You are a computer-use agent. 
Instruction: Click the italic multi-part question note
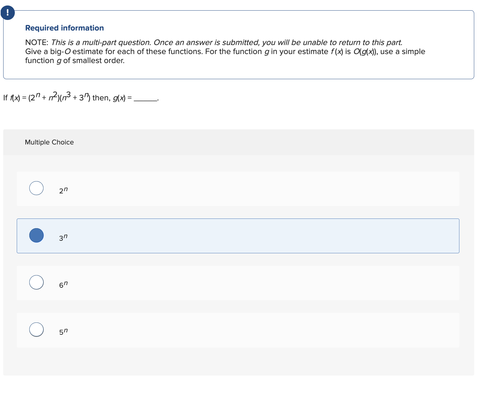pyautogui.click(x=227, y=42)
